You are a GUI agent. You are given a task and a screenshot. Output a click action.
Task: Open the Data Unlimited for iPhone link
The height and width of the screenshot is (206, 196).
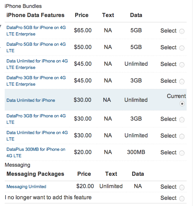coord(31,100)
